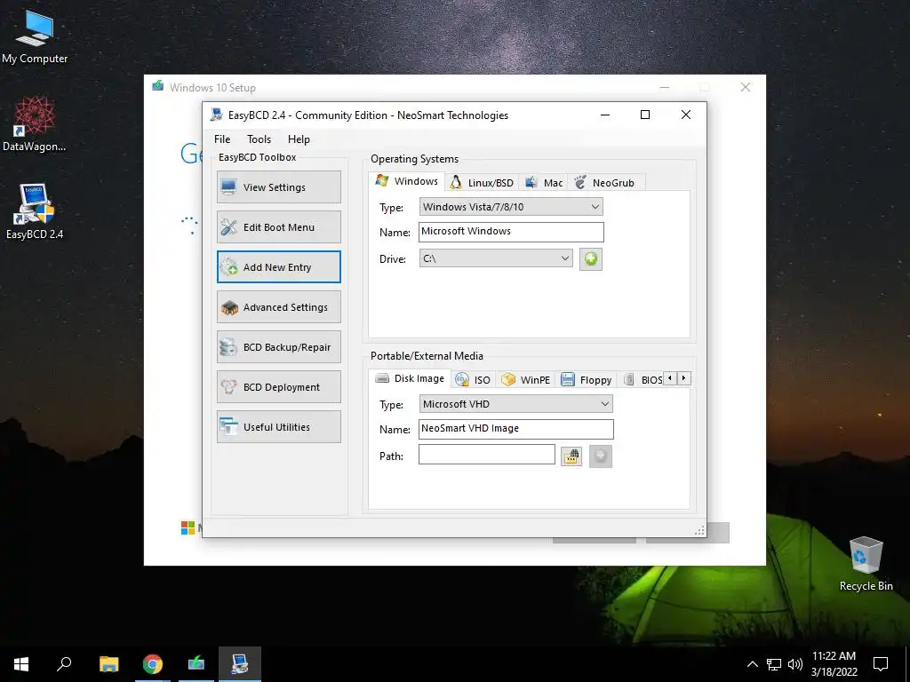Click the NeoSmart VHD Image name field
The image size is (910, 682).
(516, 429)
